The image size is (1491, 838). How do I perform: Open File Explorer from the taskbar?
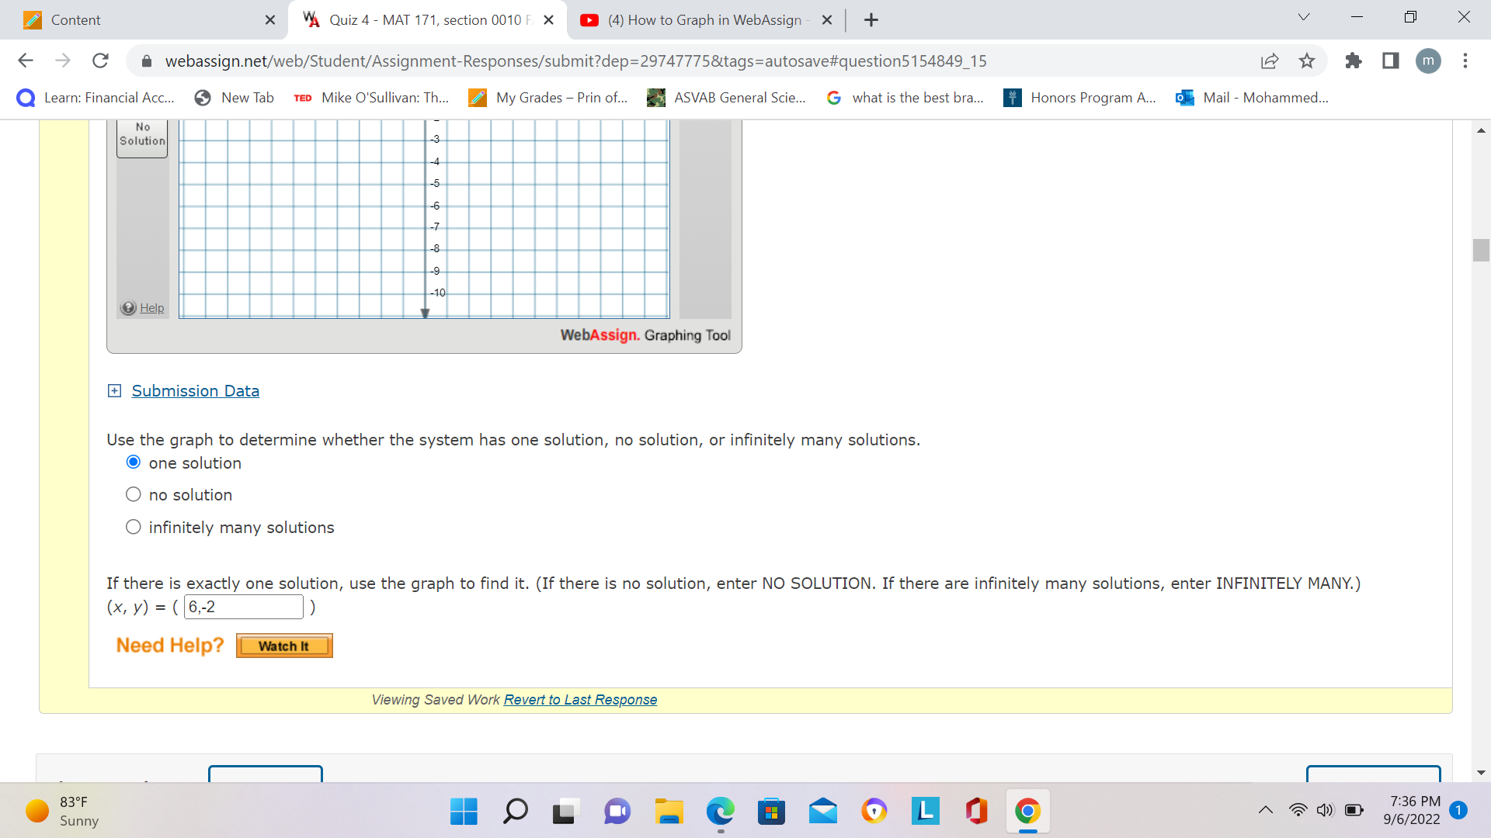coord(669,811)
